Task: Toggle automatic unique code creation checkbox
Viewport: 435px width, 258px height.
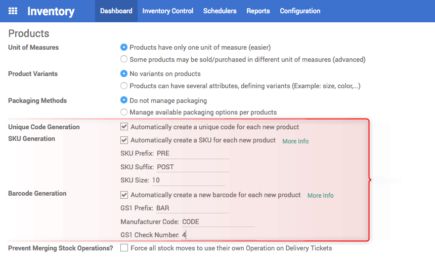Action: tap(124, 127)
